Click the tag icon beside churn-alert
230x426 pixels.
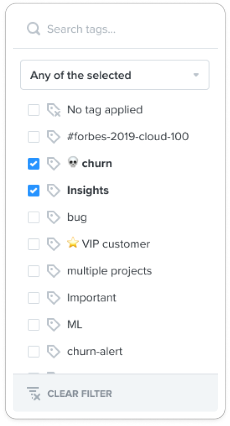click(54, 352)
